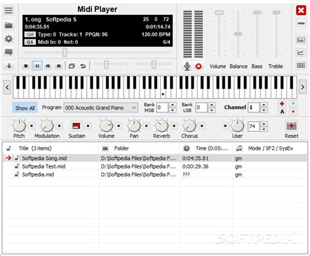Open the graph chart icon
This screenshot has height=256, width=310.
301,52
